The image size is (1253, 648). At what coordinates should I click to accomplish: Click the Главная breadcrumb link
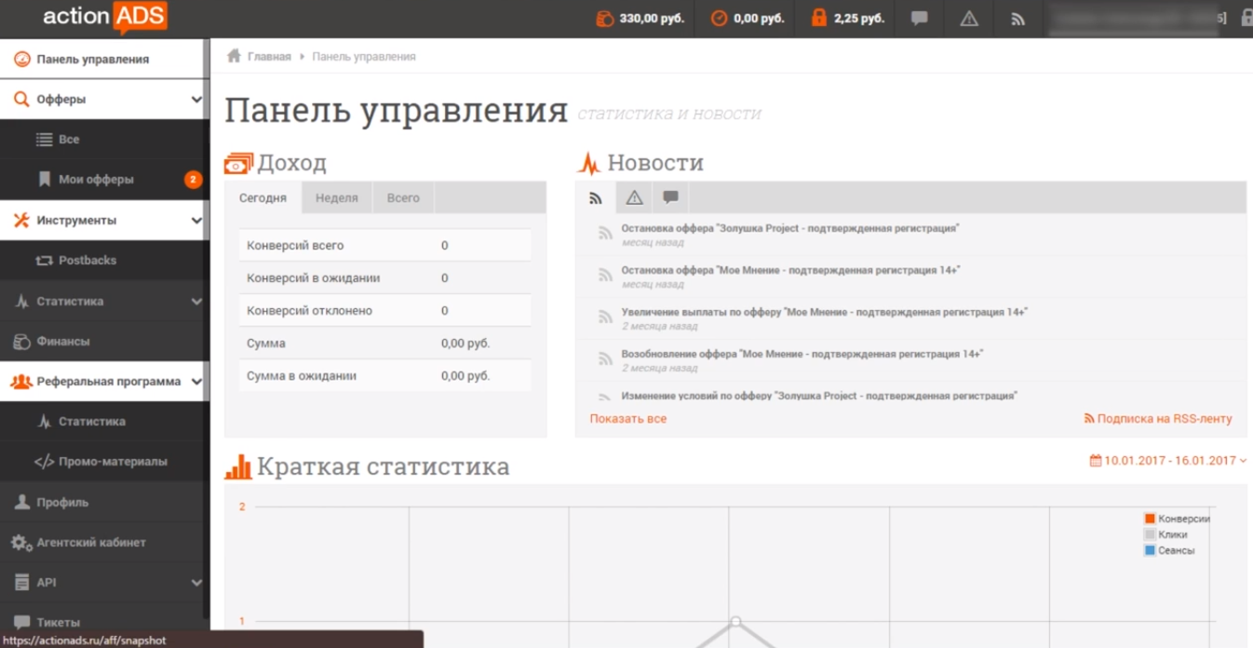[x=268, y=56]
